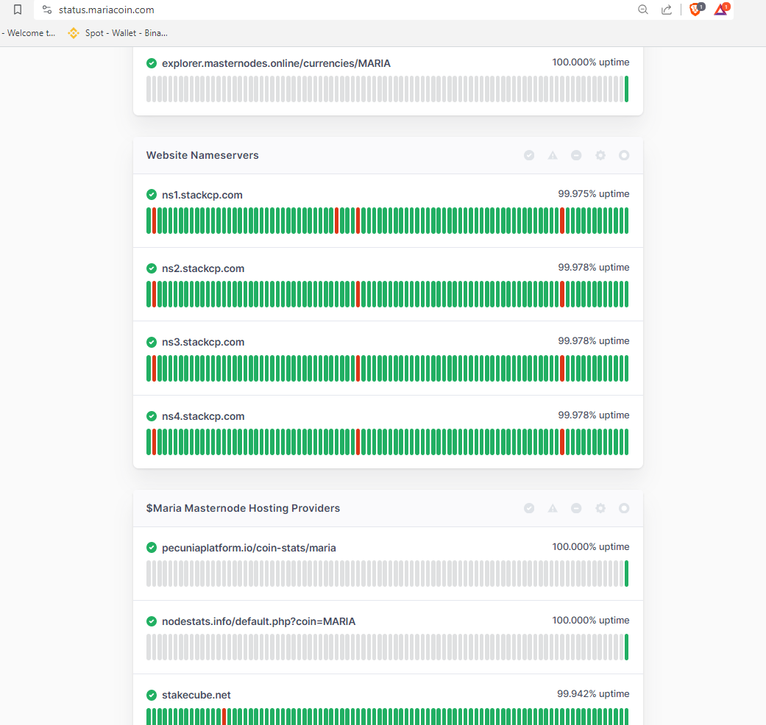Image resolution: width=766 pixels, height=725 pixels.
Task: Click latest green bar in explorer.masternodes.online timeline
Action: (627, 89)
